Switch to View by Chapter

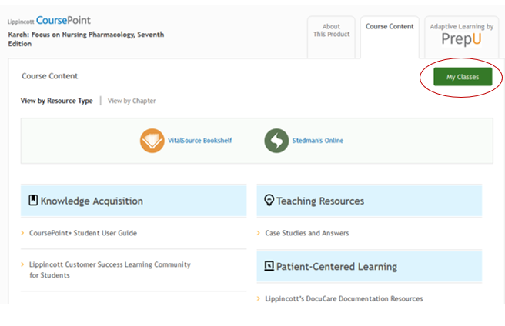point(132,101)
